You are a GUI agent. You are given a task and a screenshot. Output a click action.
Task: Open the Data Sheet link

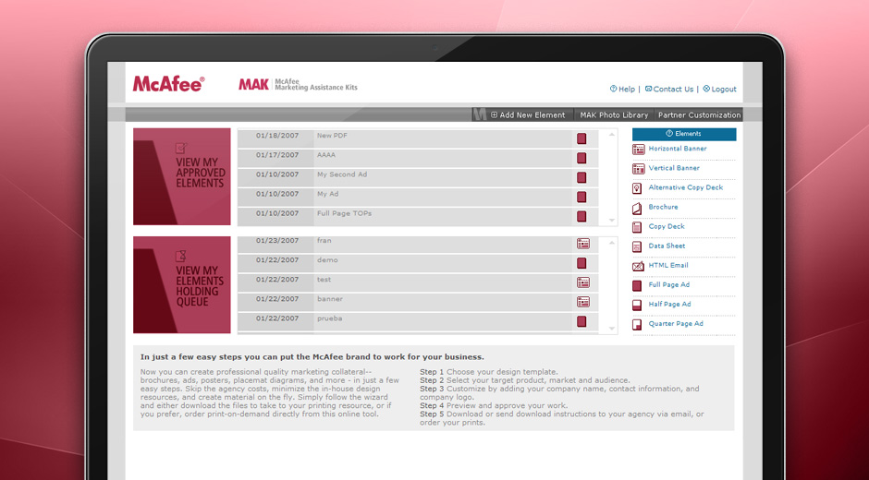click(x=667, y=246)
